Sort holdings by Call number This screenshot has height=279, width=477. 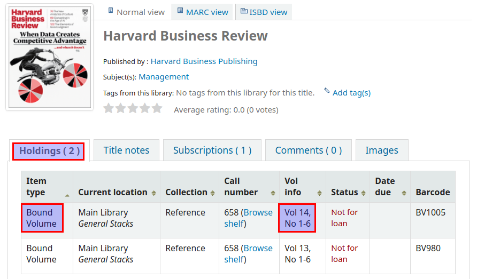pos(249,187)
